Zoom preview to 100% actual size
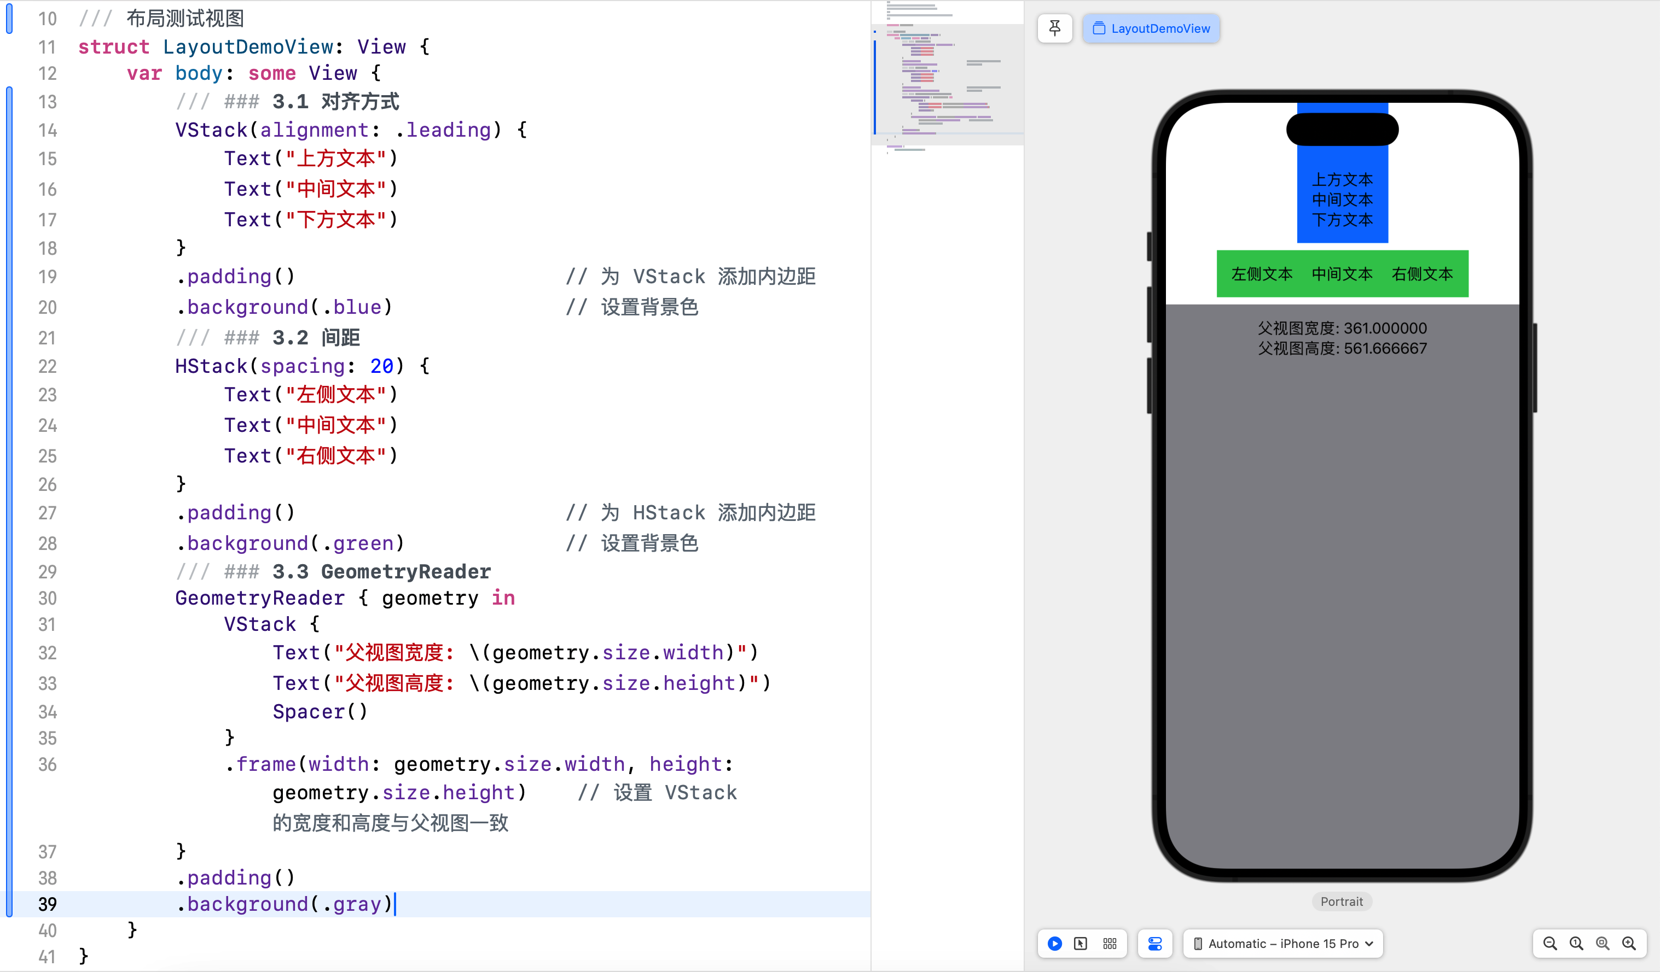This screenshot has height=972, width=1660. pyautogui.click(x=1576, y=943)
